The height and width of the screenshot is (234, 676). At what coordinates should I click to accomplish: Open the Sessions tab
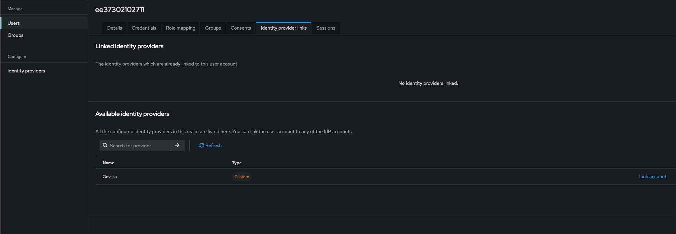click(326, 28)
